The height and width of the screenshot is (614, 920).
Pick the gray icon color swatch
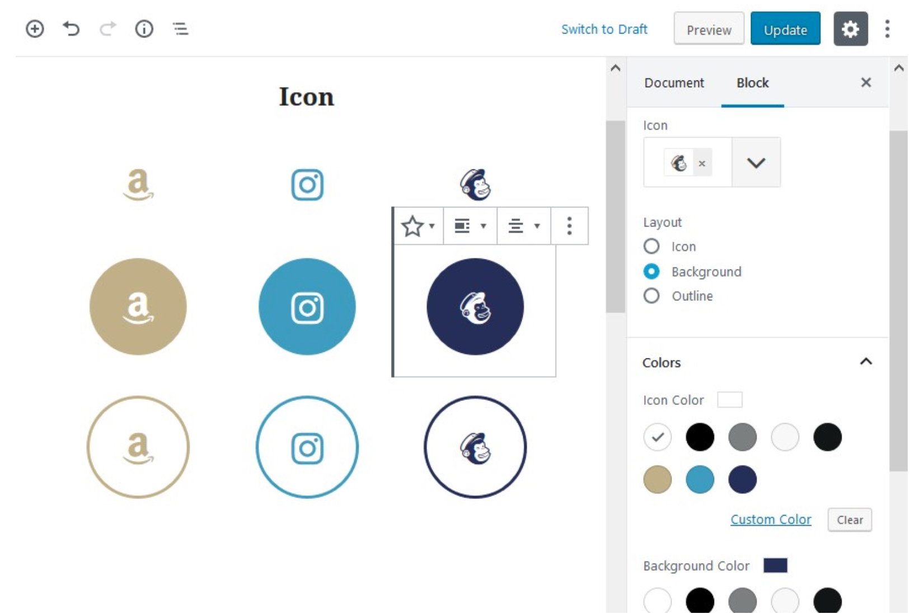743,437
